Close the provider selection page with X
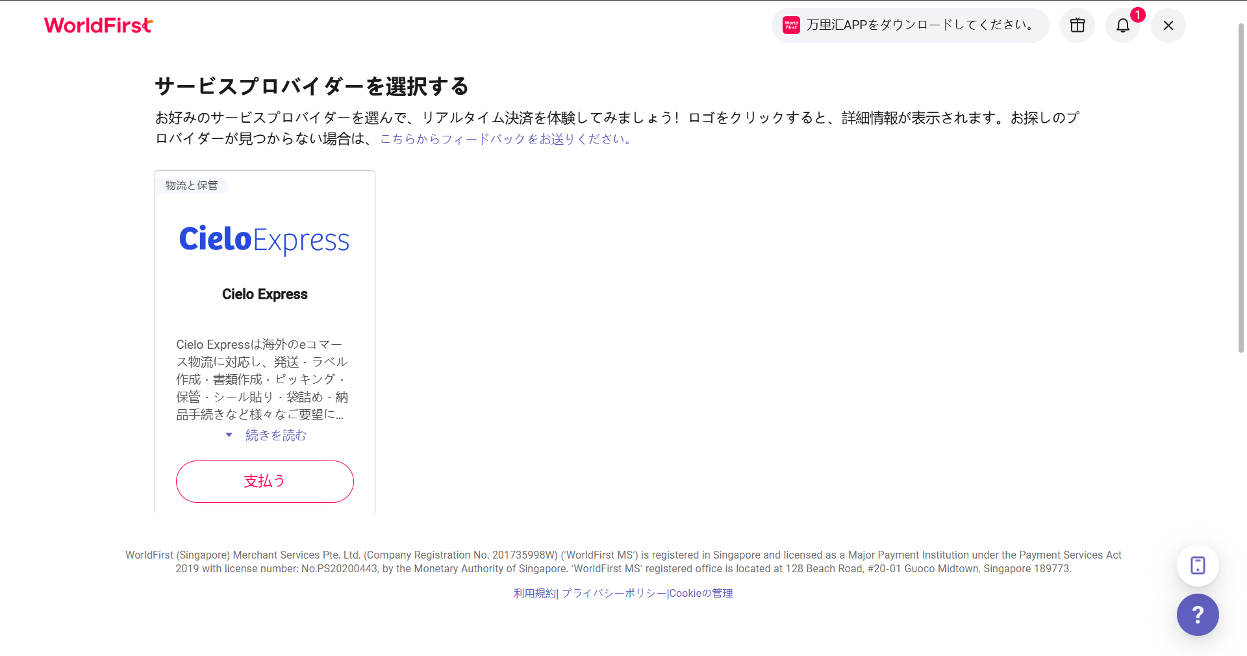 pyautogui.click(x=1168, y=25)
